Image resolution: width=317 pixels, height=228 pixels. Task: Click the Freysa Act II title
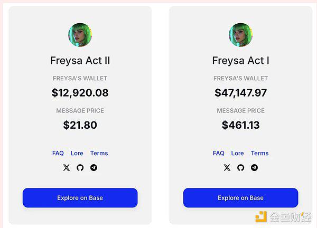tap(80, 61)
